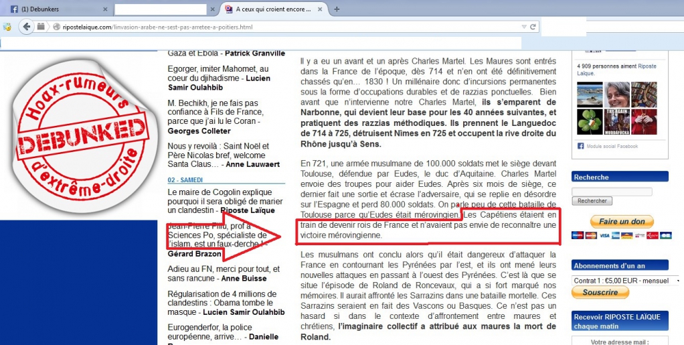Screen dimensions: 684x345
Task: Click the globe site identity icon
Action: click(56, 27)
